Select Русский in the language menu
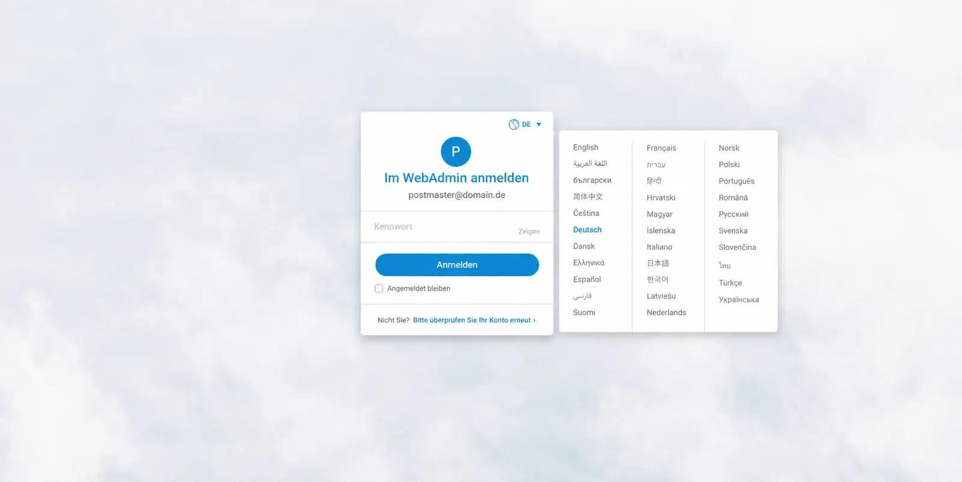This screenshot has width=962, height=482. pos(734,214)
